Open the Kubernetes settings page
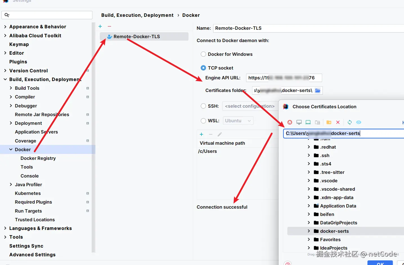 [x=28, y=193]
